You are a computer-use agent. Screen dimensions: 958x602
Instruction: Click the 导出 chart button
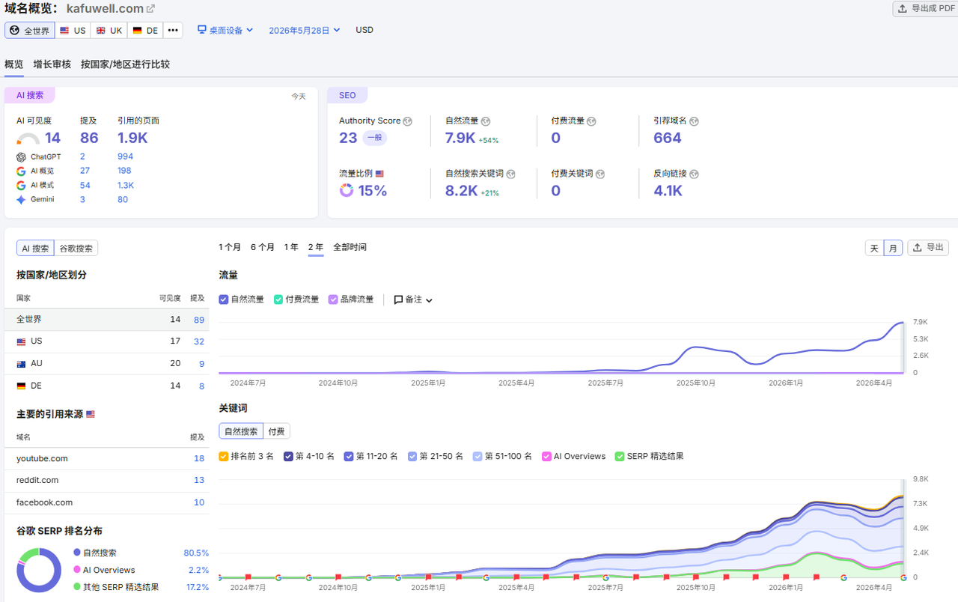[928, 248]
